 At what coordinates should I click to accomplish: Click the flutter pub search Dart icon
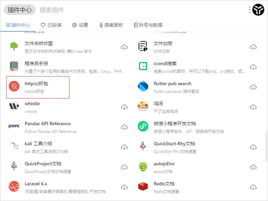click(x=143, y=86)
